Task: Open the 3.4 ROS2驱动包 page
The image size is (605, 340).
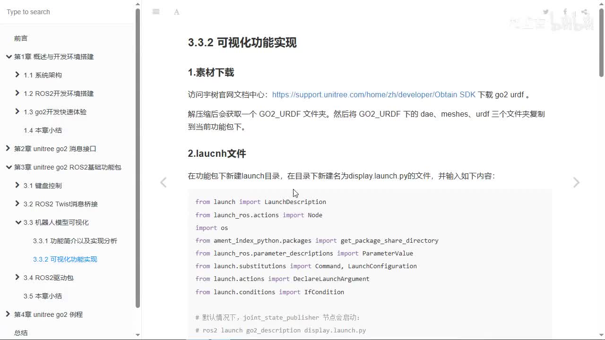Action: pyautogui.click(x=49, y=278)
